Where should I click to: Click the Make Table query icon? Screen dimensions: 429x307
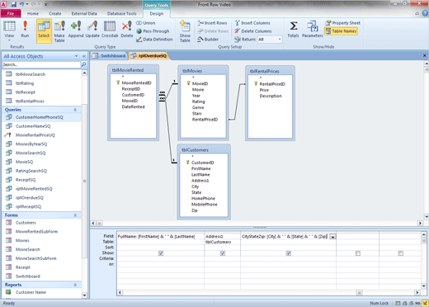click(x=59, y=31)
